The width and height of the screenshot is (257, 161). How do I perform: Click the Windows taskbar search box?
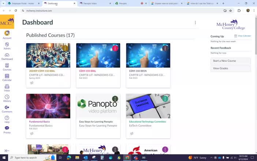32,158
